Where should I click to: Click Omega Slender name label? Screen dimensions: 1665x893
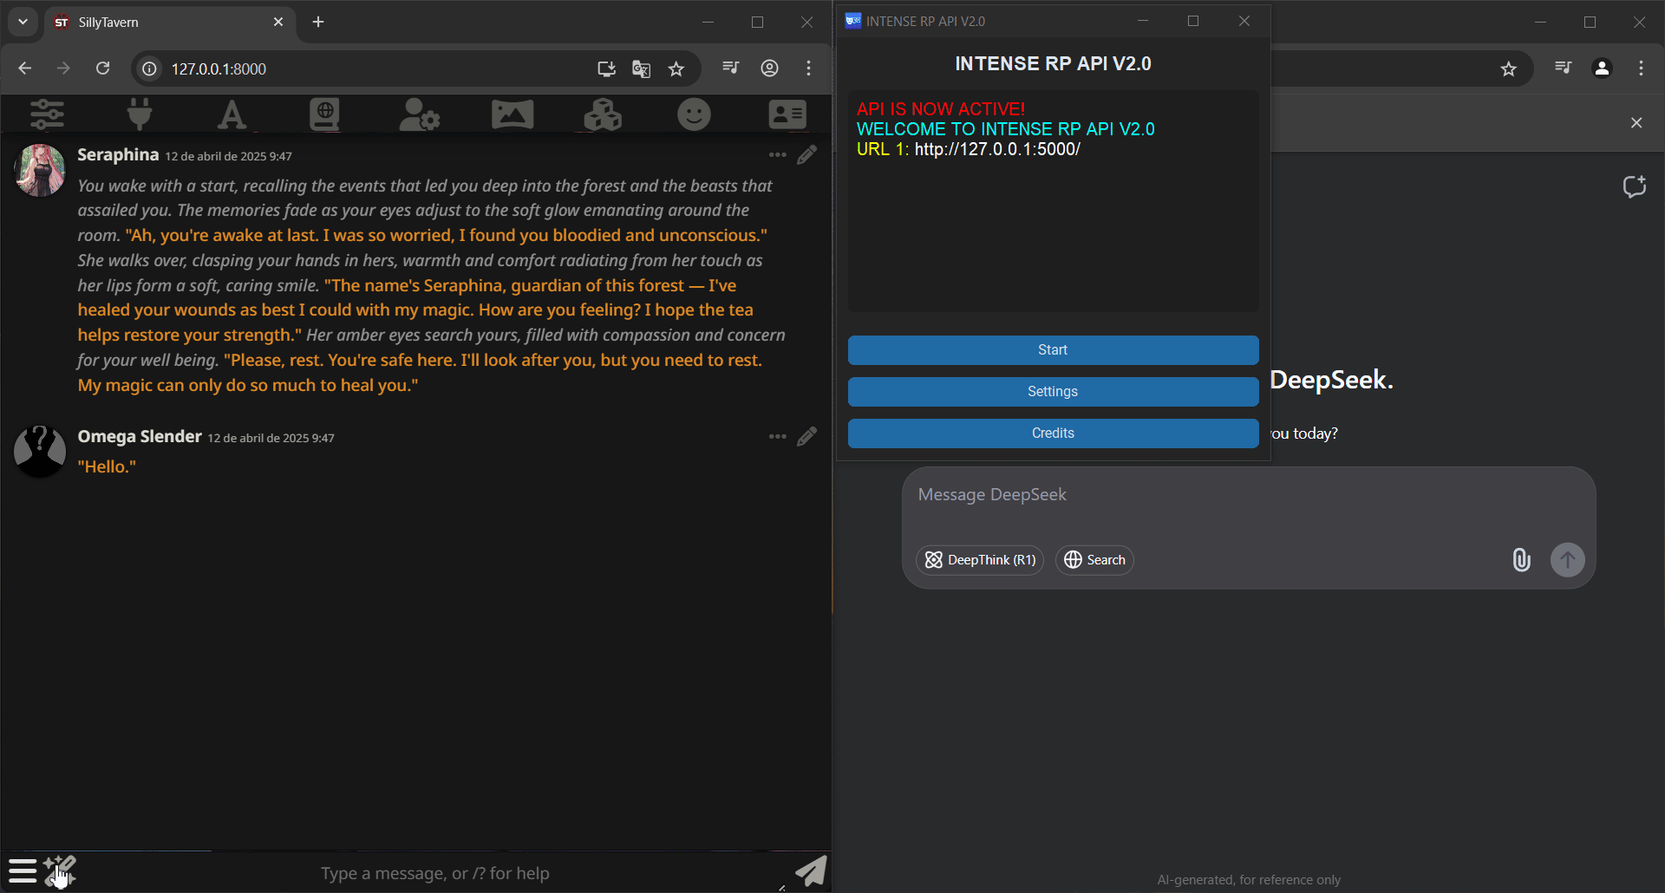[140, 437]
